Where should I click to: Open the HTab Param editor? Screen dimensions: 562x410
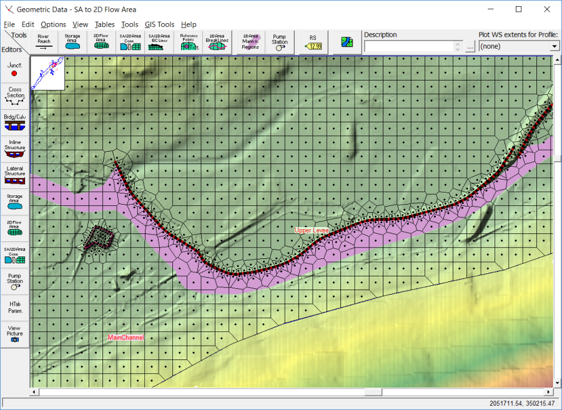14,307
